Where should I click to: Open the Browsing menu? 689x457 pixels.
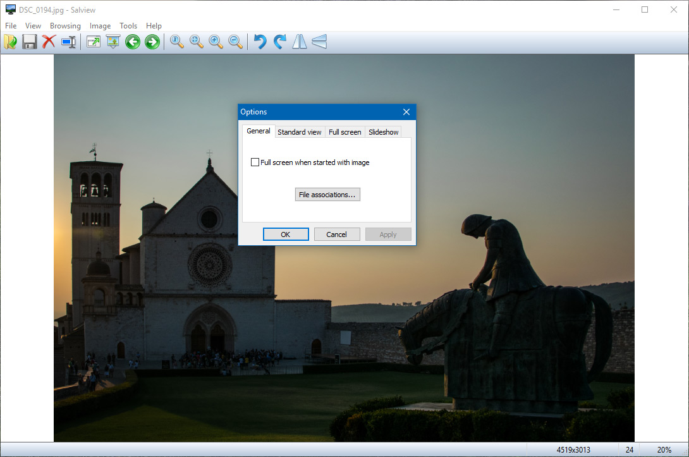(65, 26)
